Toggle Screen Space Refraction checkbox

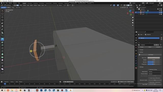click(149, 78)
